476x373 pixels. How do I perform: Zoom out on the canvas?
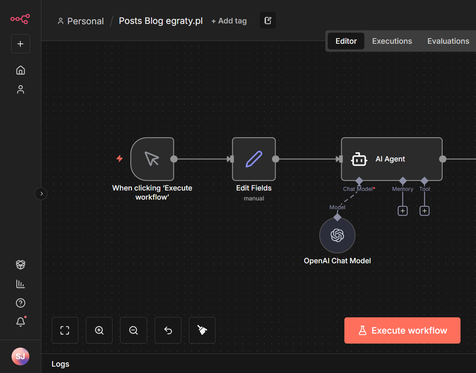click(134, 330)
